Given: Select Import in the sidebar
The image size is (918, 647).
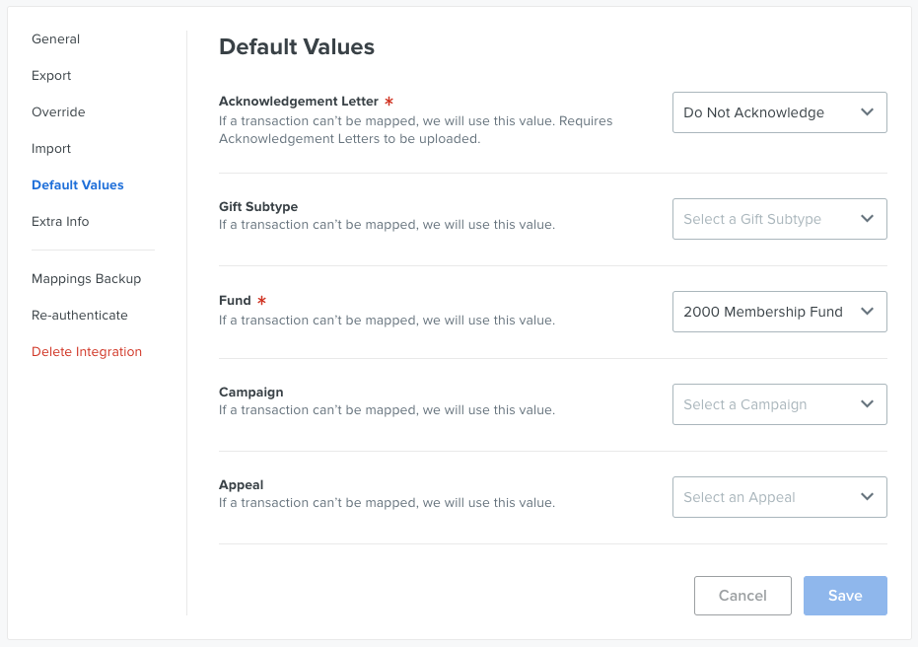Looking at the screenshot, I should coord(51,149).
